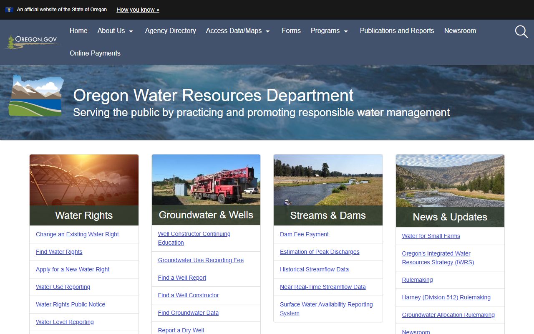Click the Water Rights card heading

pos(84,215)
